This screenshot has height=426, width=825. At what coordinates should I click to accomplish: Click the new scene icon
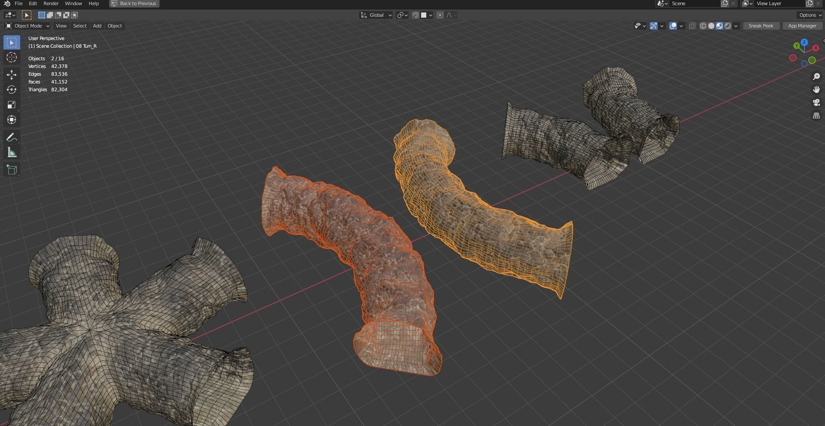(725, 3)
